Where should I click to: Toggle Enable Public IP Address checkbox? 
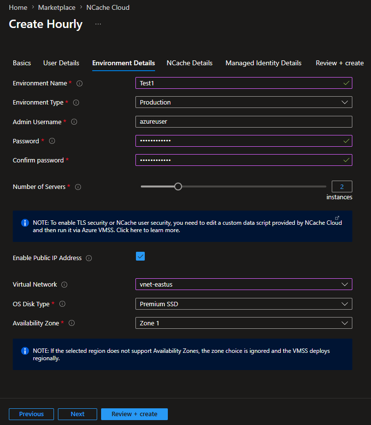140,256
